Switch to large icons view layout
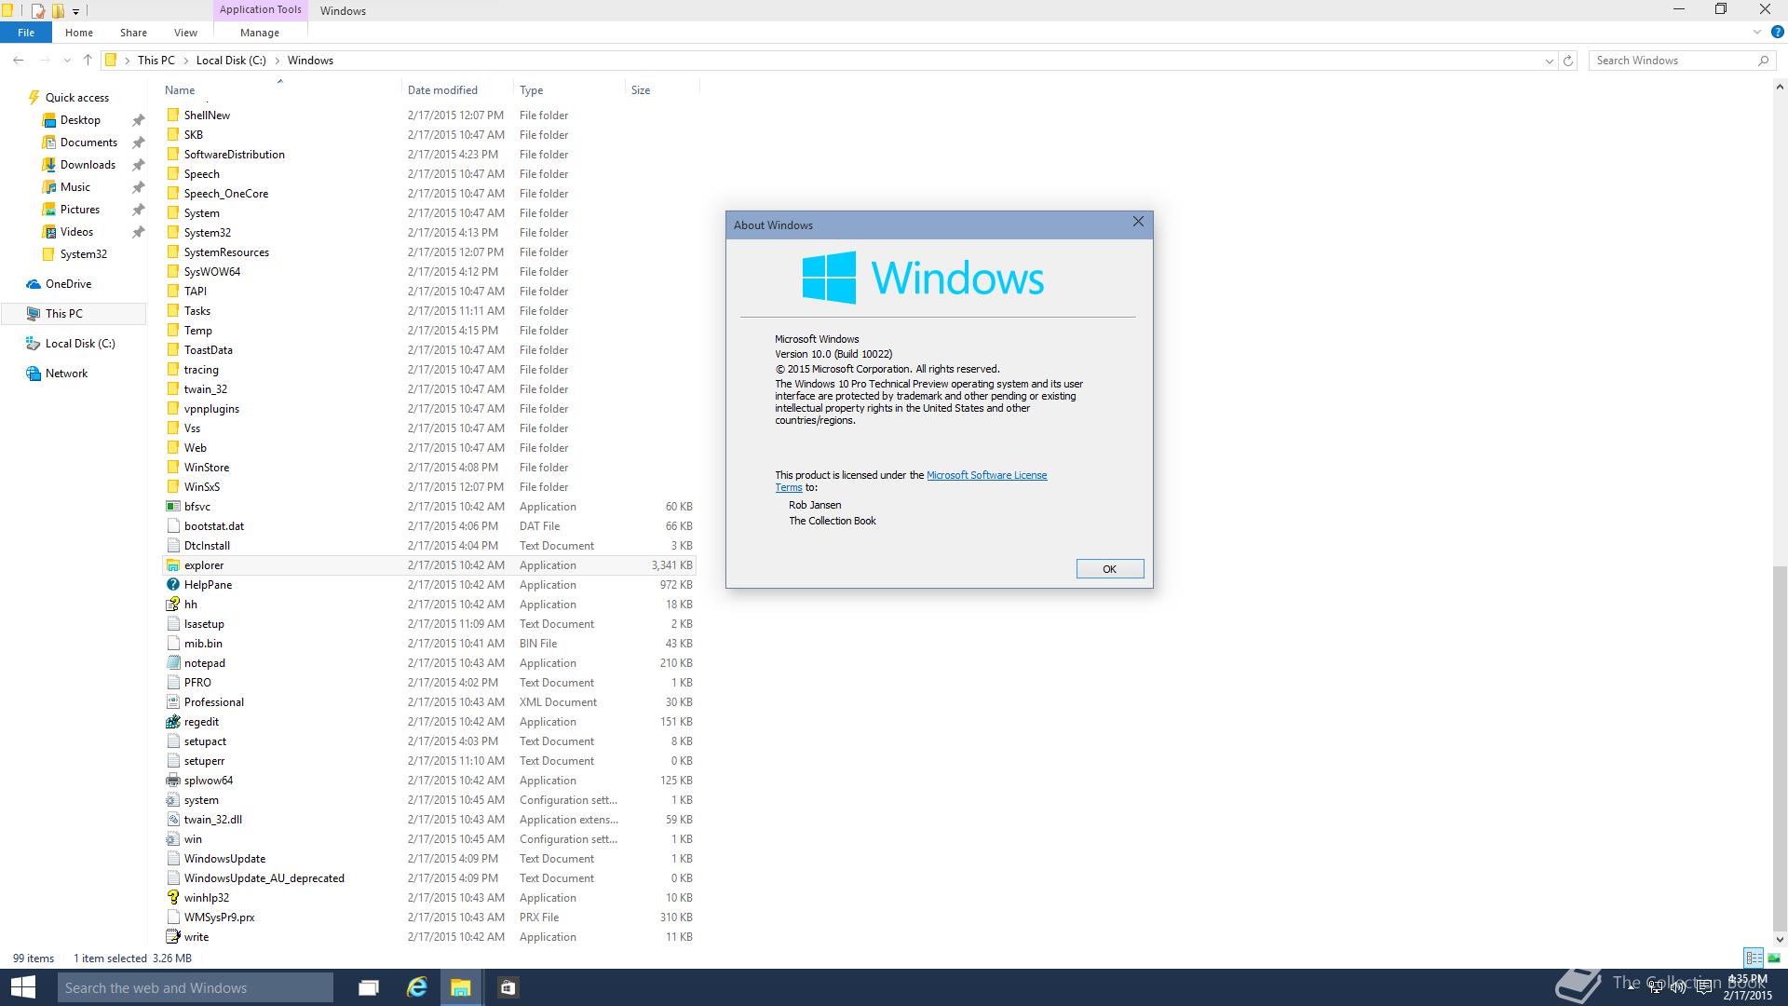 pos(1774,958)
